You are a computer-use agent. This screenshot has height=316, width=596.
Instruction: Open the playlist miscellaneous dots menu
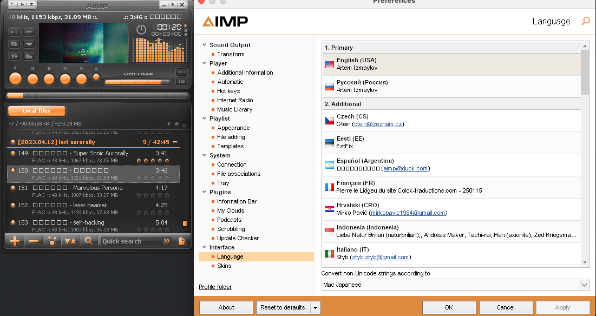(52, 241)
